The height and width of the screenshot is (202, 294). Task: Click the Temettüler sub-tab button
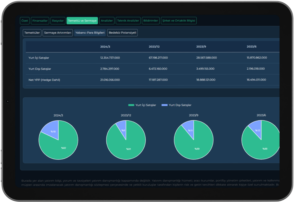point(32,33)
